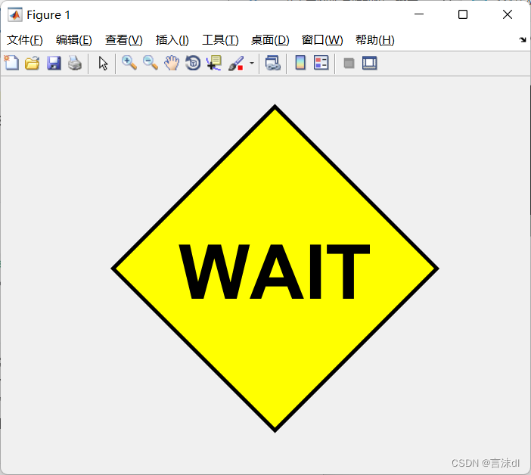Open the 帮助(H) menu

point(375,40)
